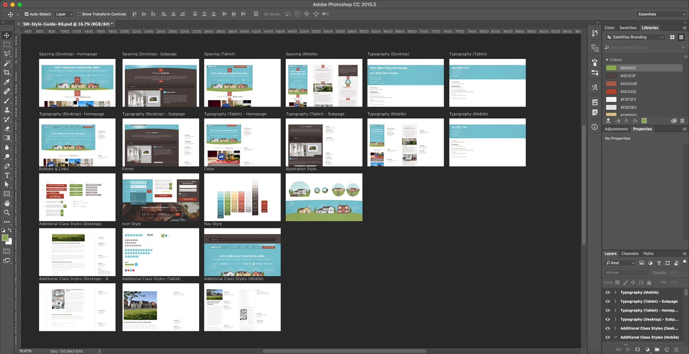Activate the Zoom tool
The image size is (689, 354).
7,212
